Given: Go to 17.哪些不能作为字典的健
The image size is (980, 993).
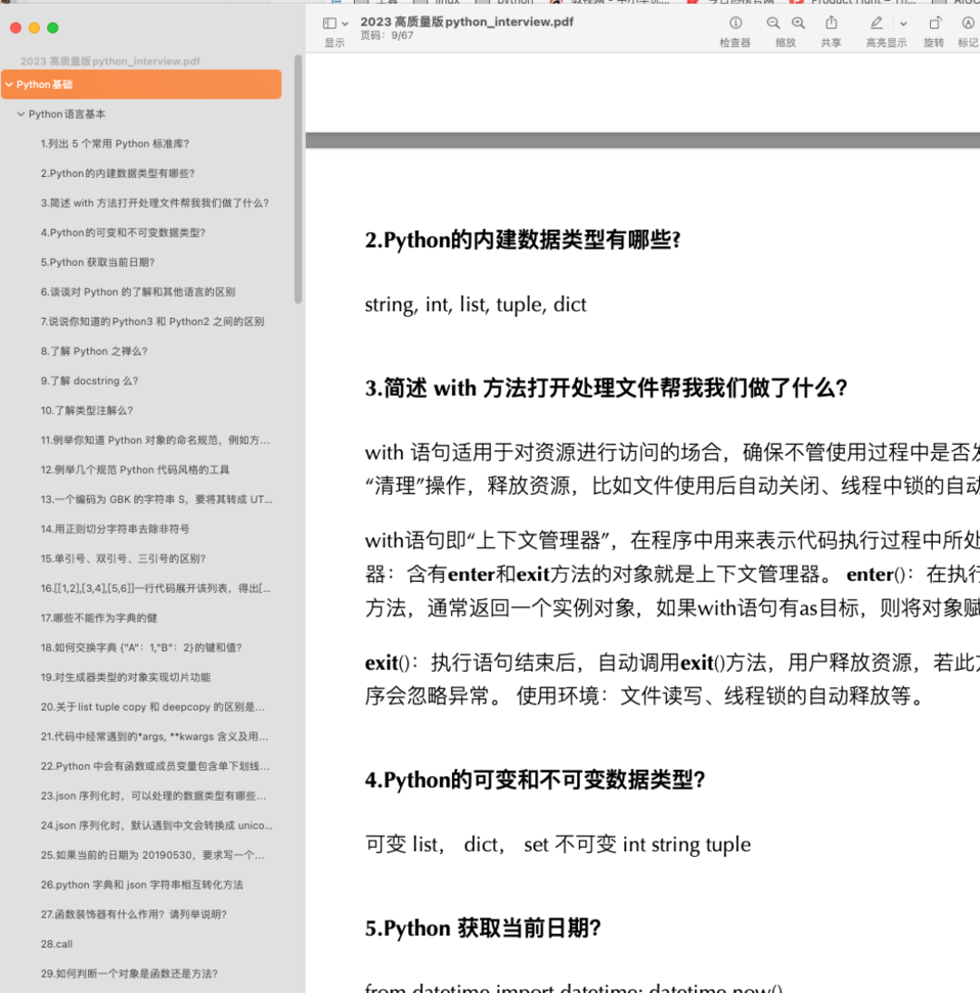Looking at the screenshot, I should [x=100, y=618].
